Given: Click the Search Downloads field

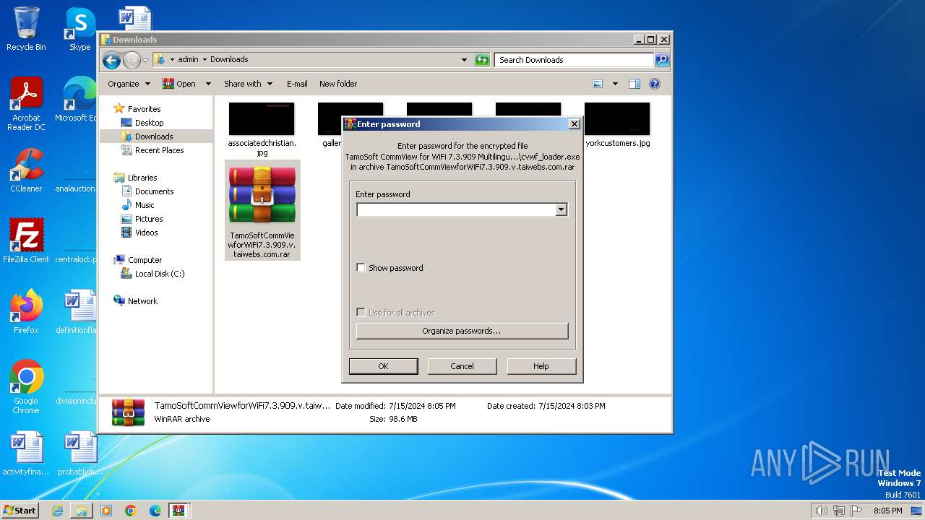Looking at the screenshot, I should 575,60.
